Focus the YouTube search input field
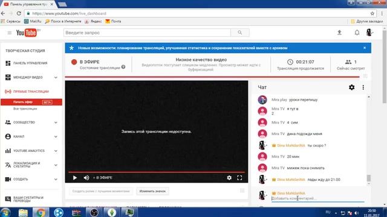Image resolution: width=387 pixels, height=217 pixels. tap(147, 33)
